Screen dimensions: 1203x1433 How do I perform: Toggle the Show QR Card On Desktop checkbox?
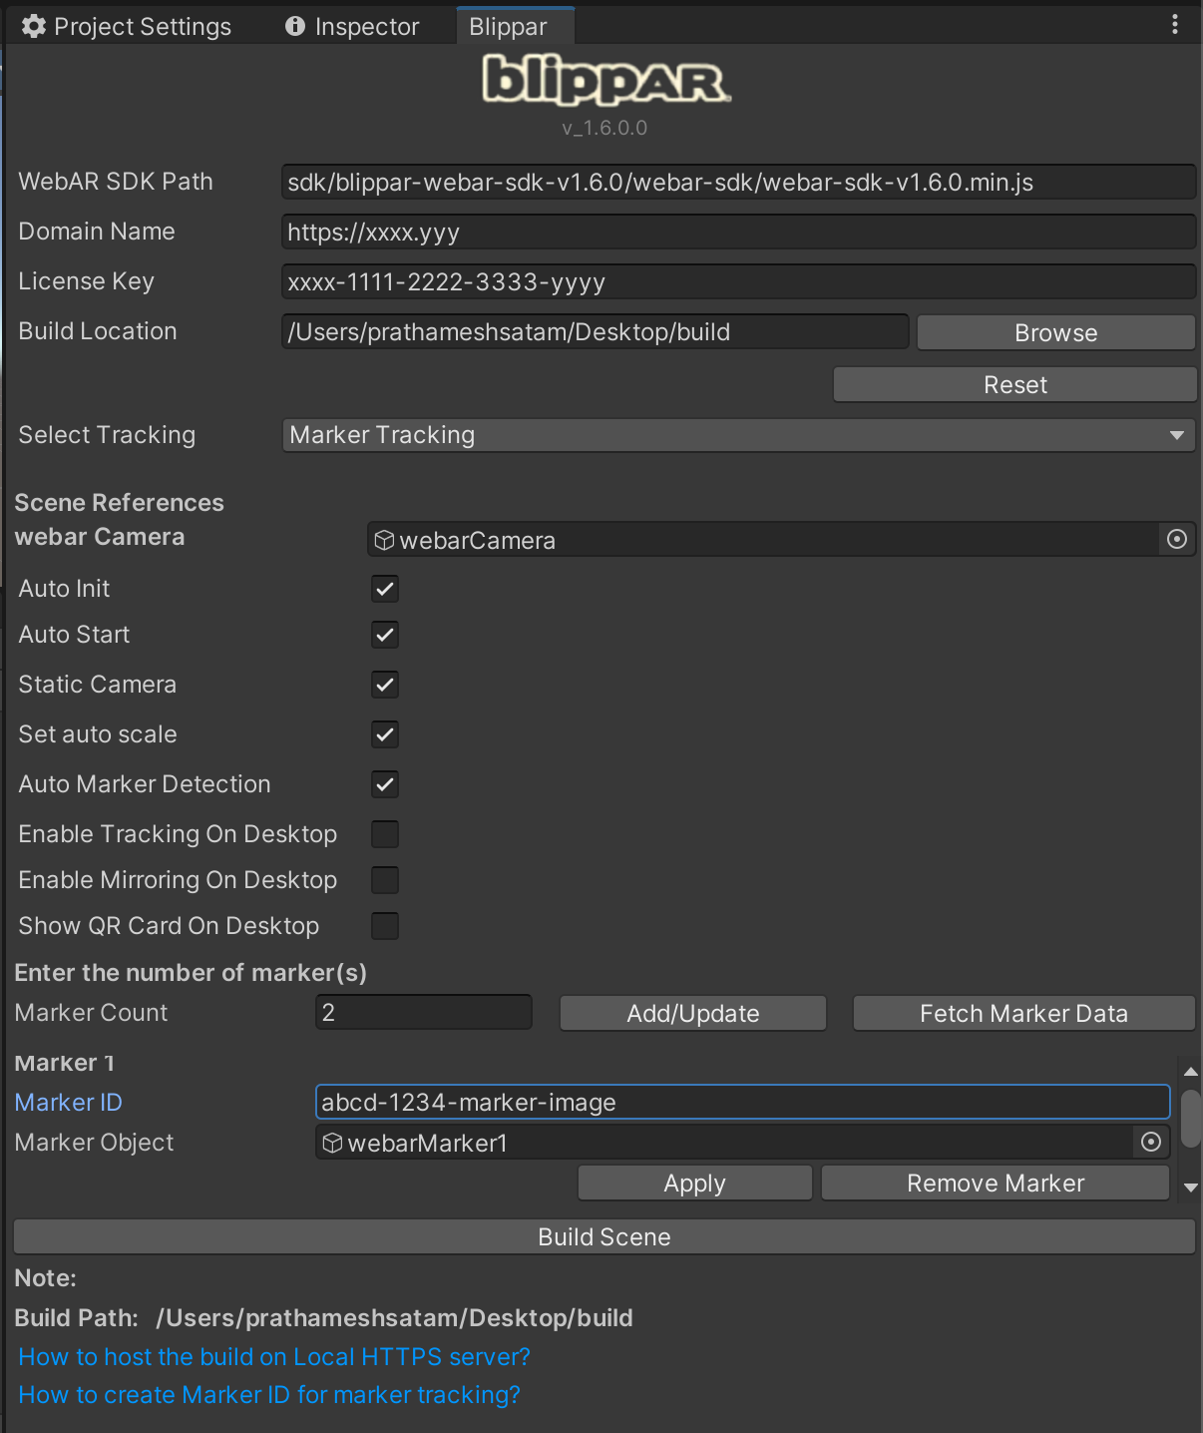385,926
